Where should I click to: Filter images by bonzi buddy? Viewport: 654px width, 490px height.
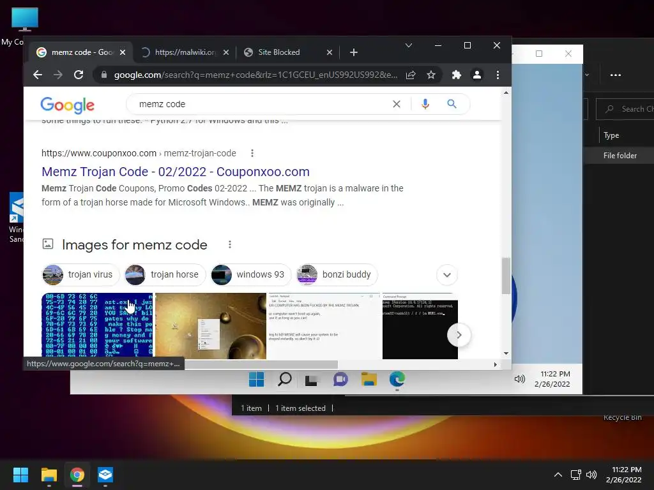click(x=337, y=274)
